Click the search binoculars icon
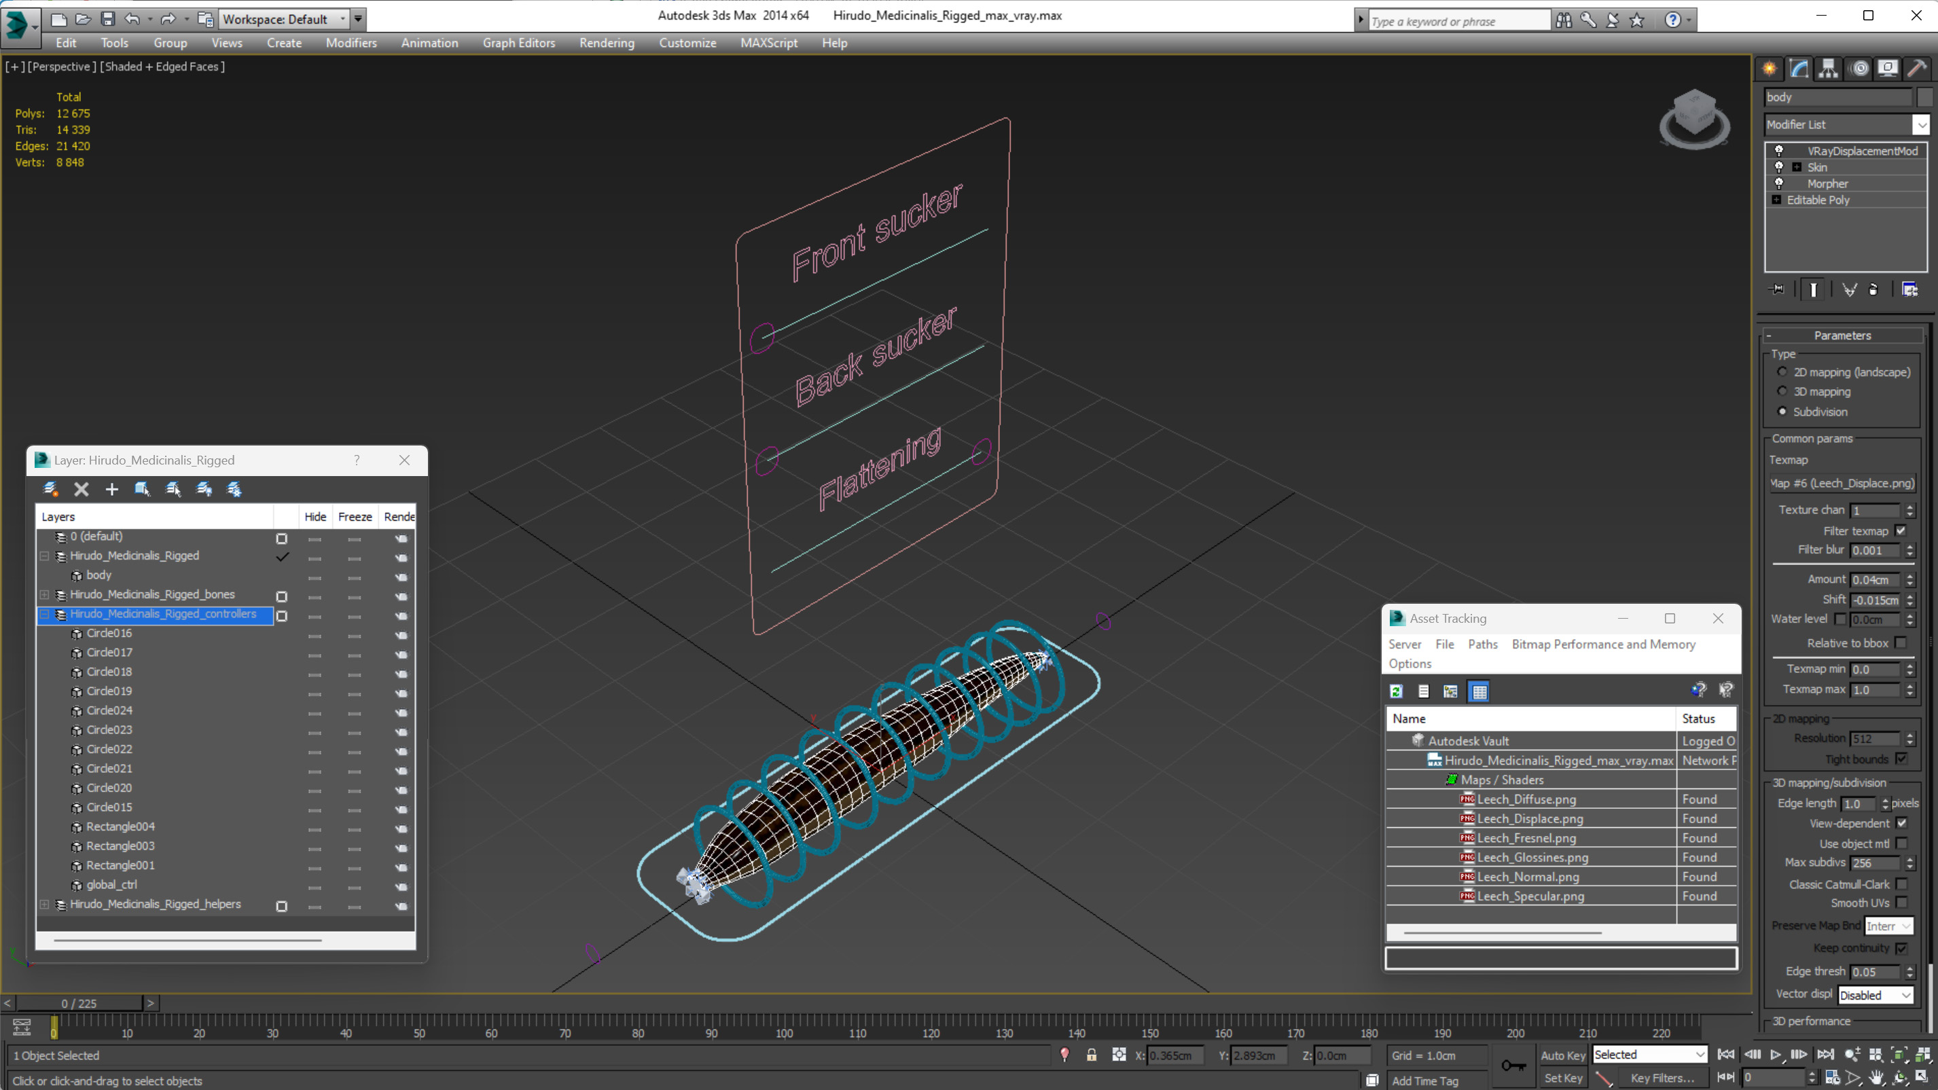1938x1090 pixels. click(x=1563, y=20)
